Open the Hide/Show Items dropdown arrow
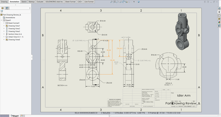The height and width of the screenshot is (117, 221). pyautogui.click(x=136, y=2)
